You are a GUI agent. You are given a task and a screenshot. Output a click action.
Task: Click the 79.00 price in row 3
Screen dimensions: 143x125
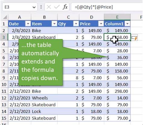(x=91, y=37)
